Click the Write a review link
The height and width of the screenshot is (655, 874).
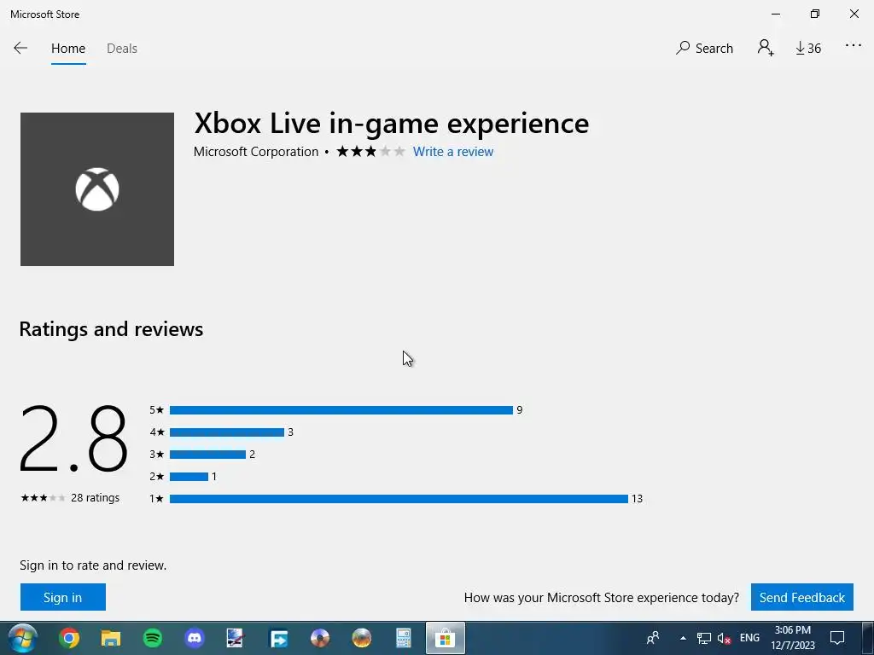click(x=453, y=152)
